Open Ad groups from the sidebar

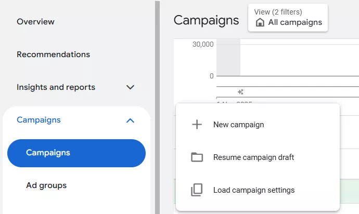pos(46,185)
